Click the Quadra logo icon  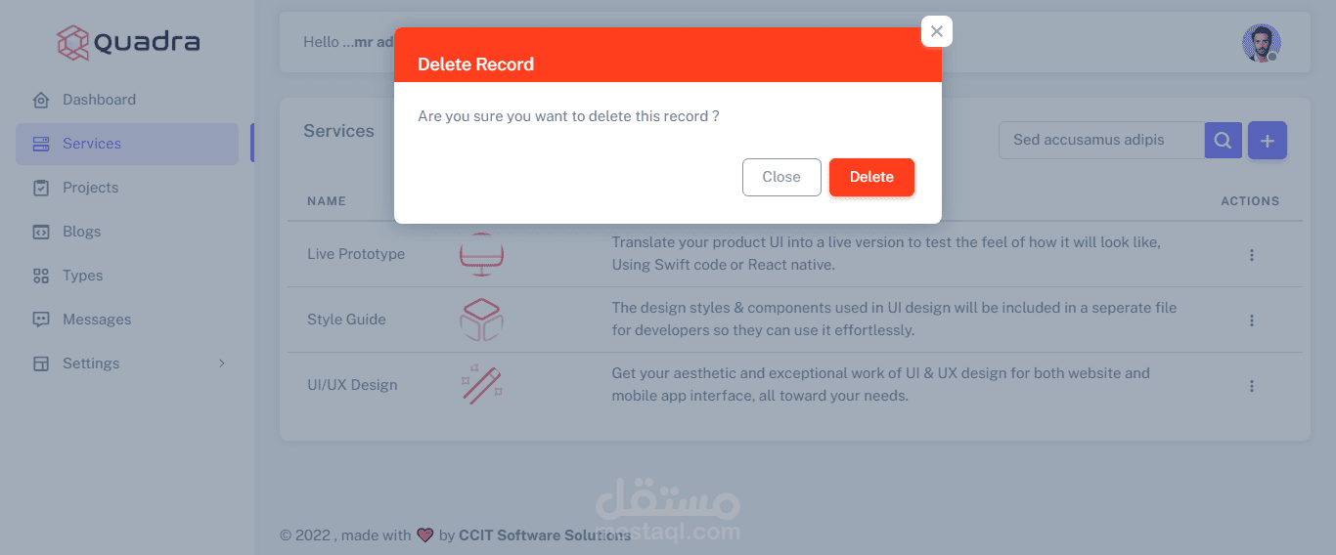[x=73, y=42]
